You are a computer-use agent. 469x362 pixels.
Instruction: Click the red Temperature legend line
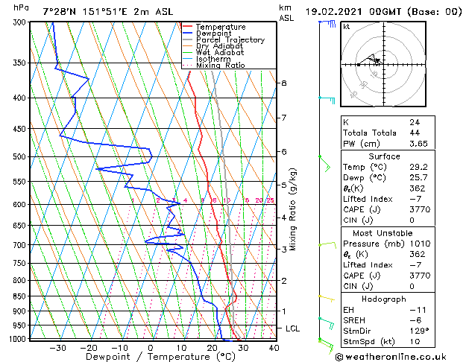188,27
